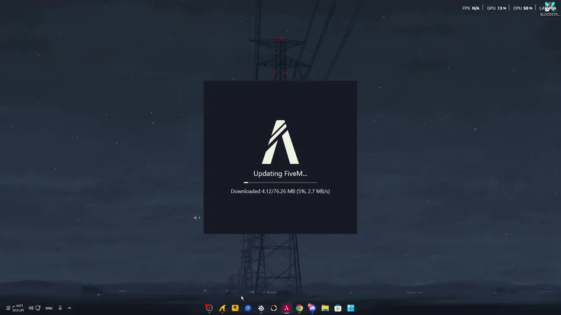
Task: Click the FiveM update progress bar
Action: pos(280,182)
